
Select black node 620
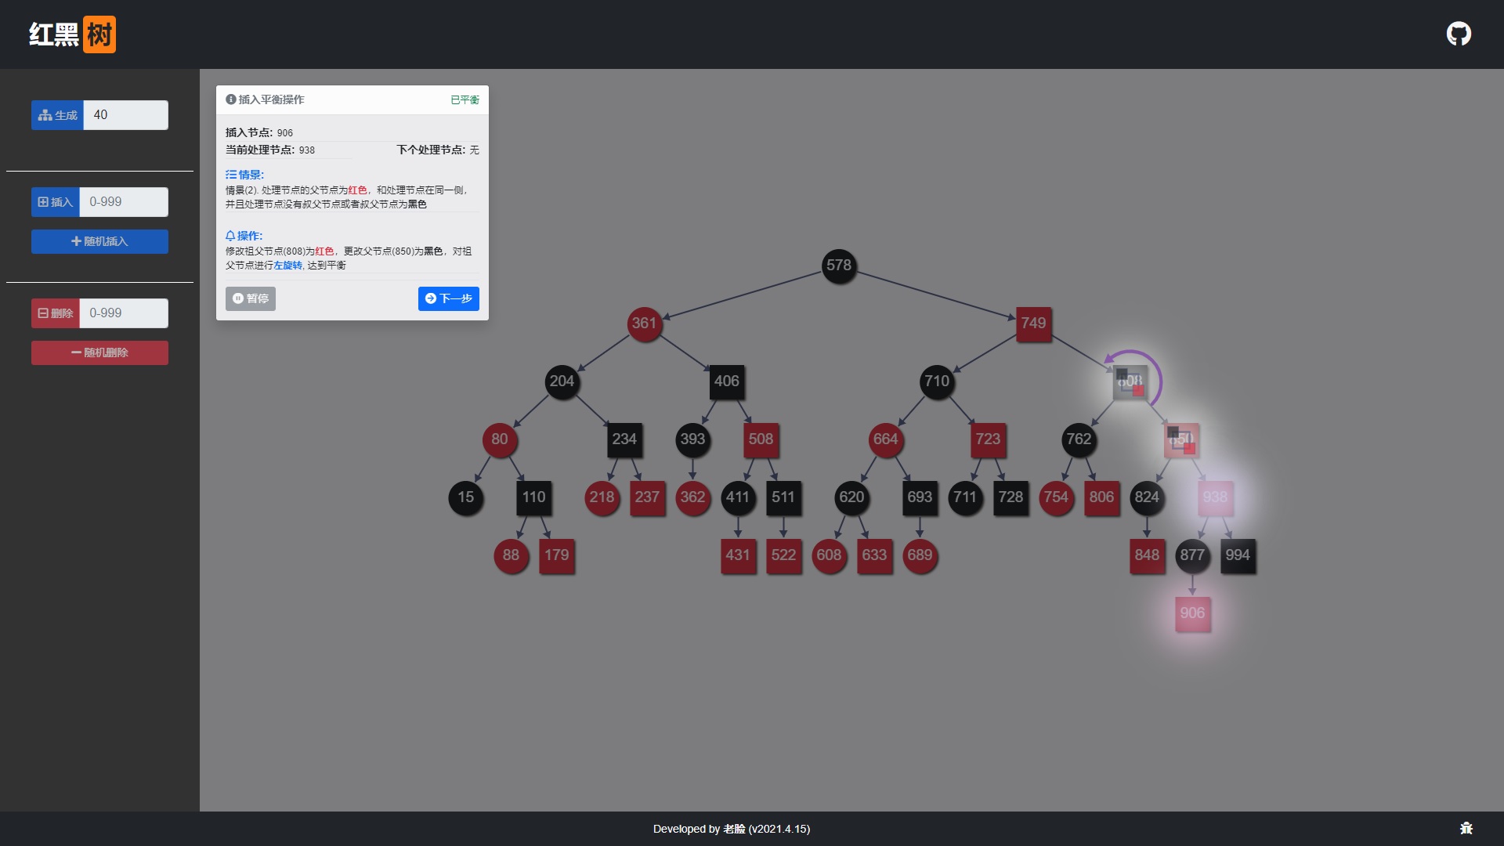click(851, 497)
